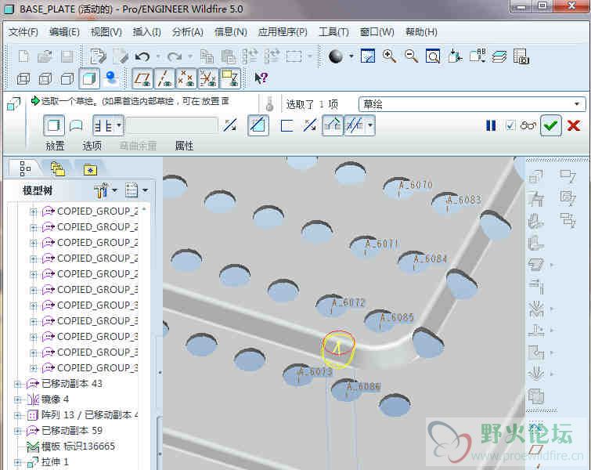Open model tree settings dropdown

(114, 190)
